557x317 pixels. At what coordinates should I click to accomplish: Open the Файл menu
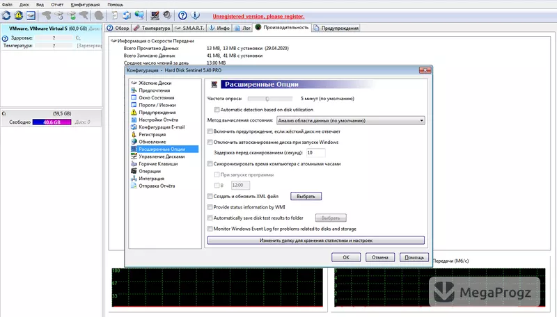pyautogui.click(x=7, y=5)
